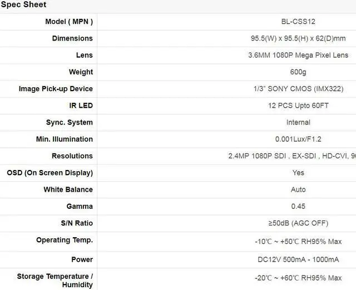Select the ≥50dB (AGC OFF) value
This screenshot has height=290, width=356.
click(x=298, y=223)
